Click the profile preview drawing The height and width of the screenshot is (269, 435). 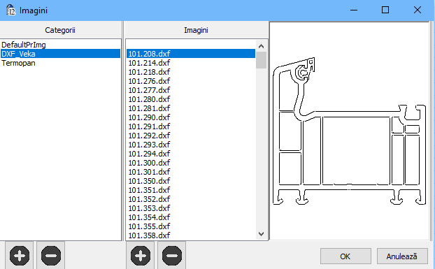[x=350, y=131]
